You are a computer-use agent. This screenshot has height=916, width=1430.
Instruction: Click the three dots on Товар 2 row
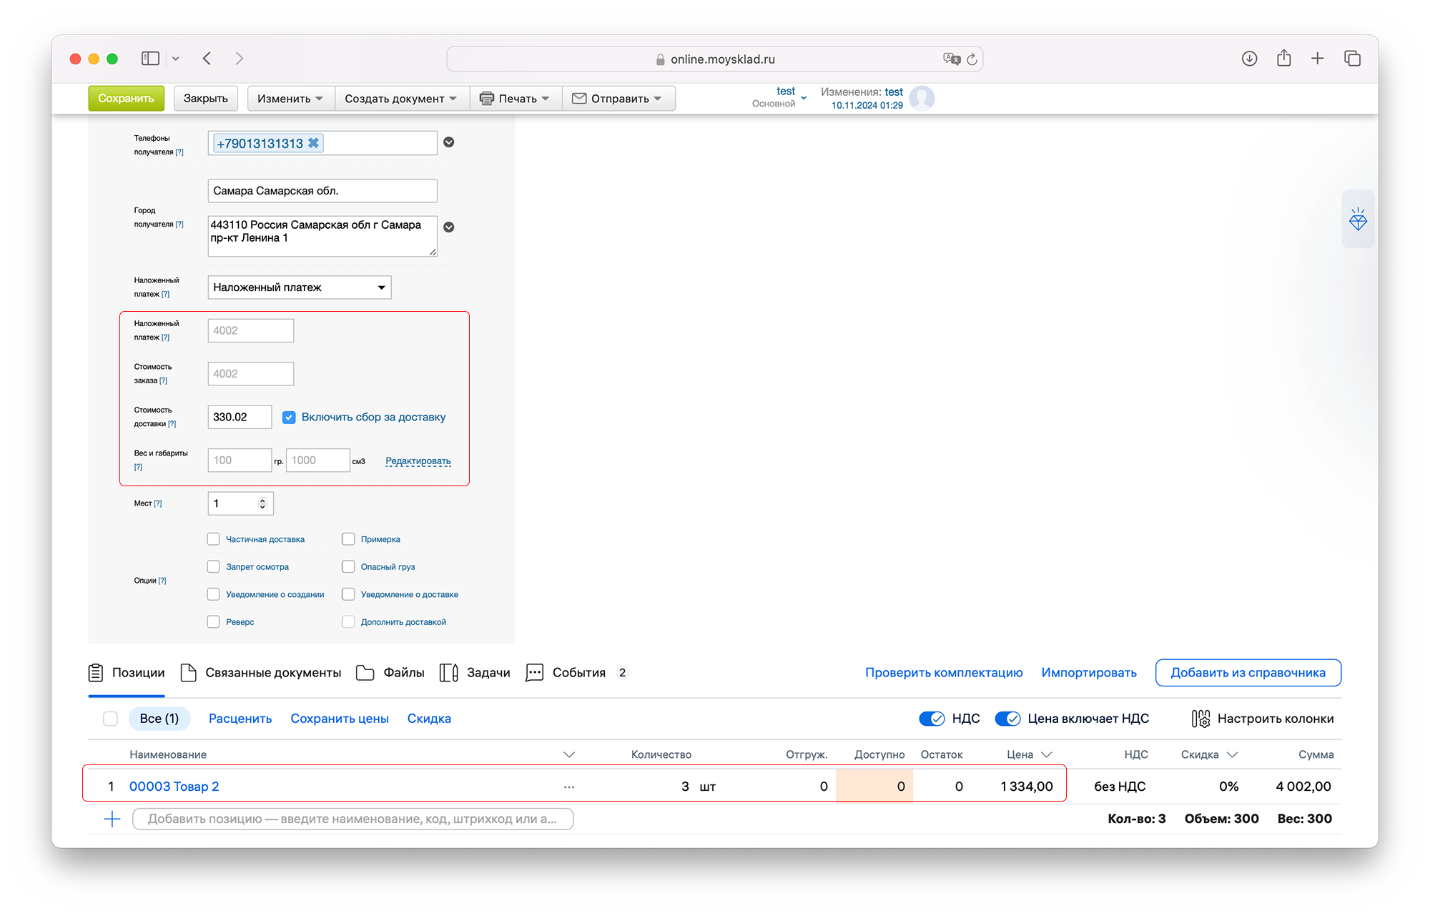[x=569, y=787]
